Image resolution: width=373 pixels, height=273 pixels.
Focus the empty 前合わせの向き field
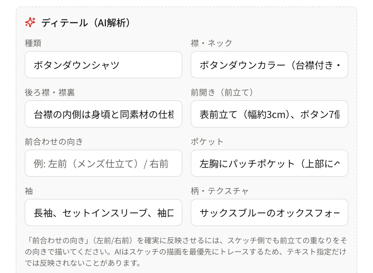[x=103, y=163]
